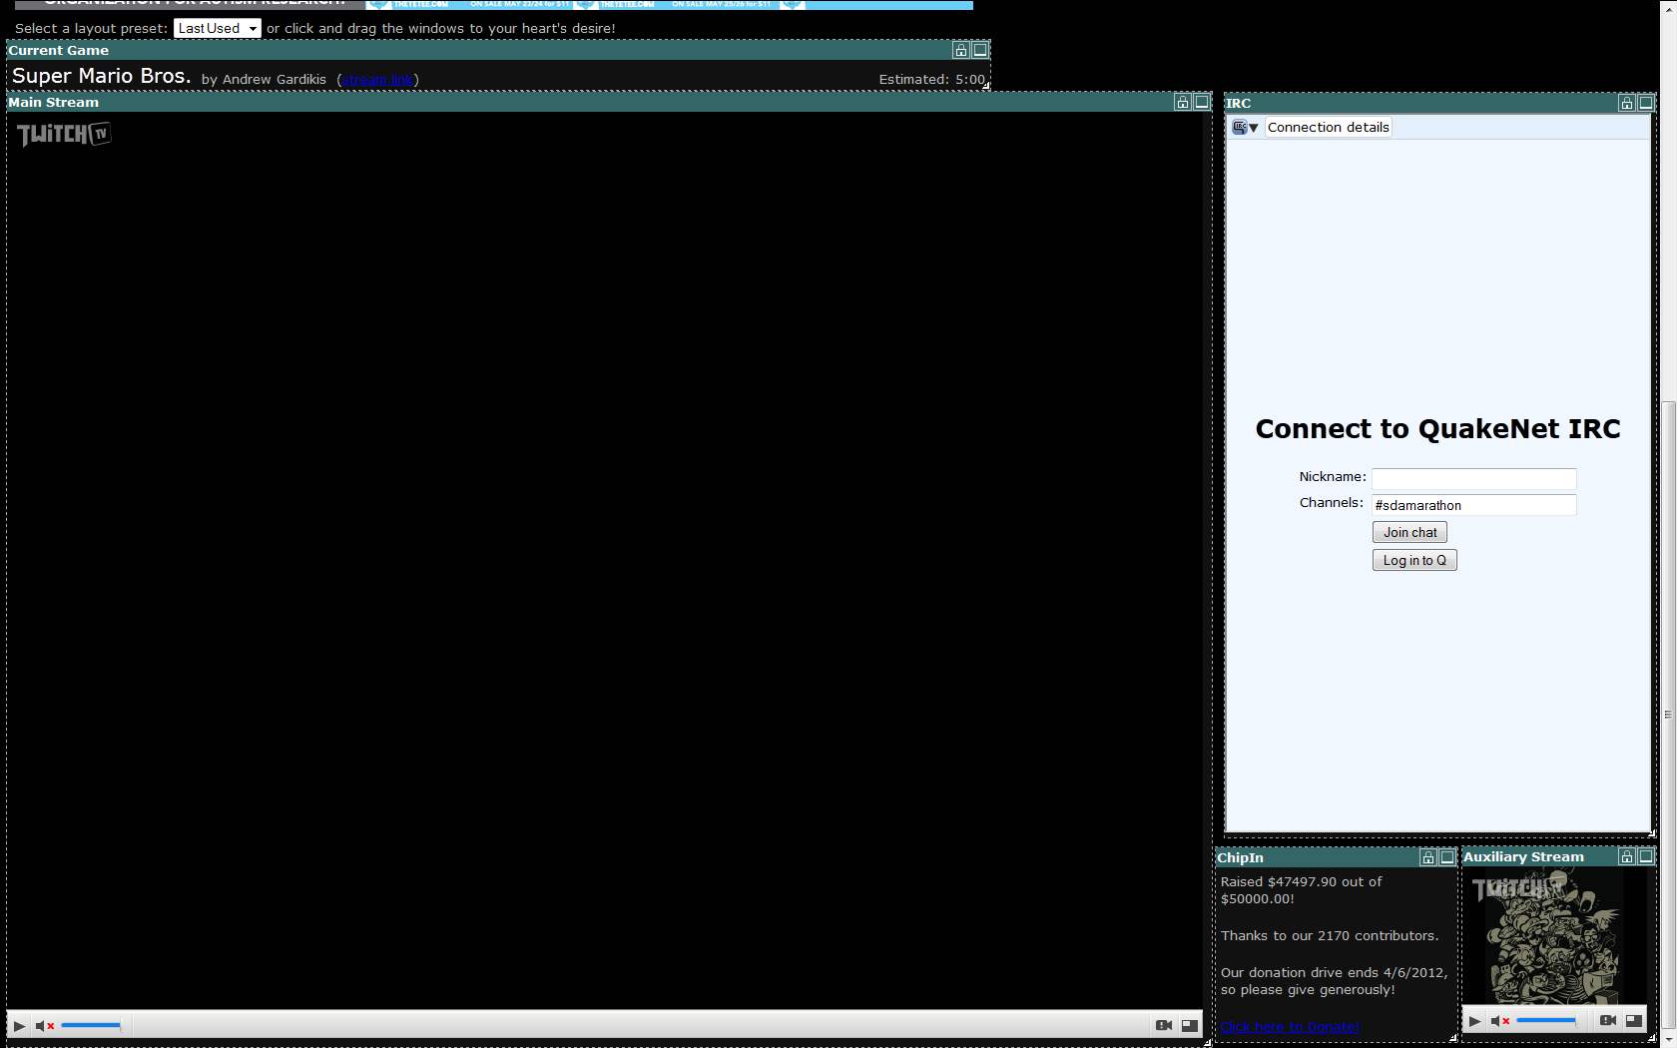Toggle lock on Main Stream panel
This screenshot has width=1677, height=1048.
tap(1183, 102)
